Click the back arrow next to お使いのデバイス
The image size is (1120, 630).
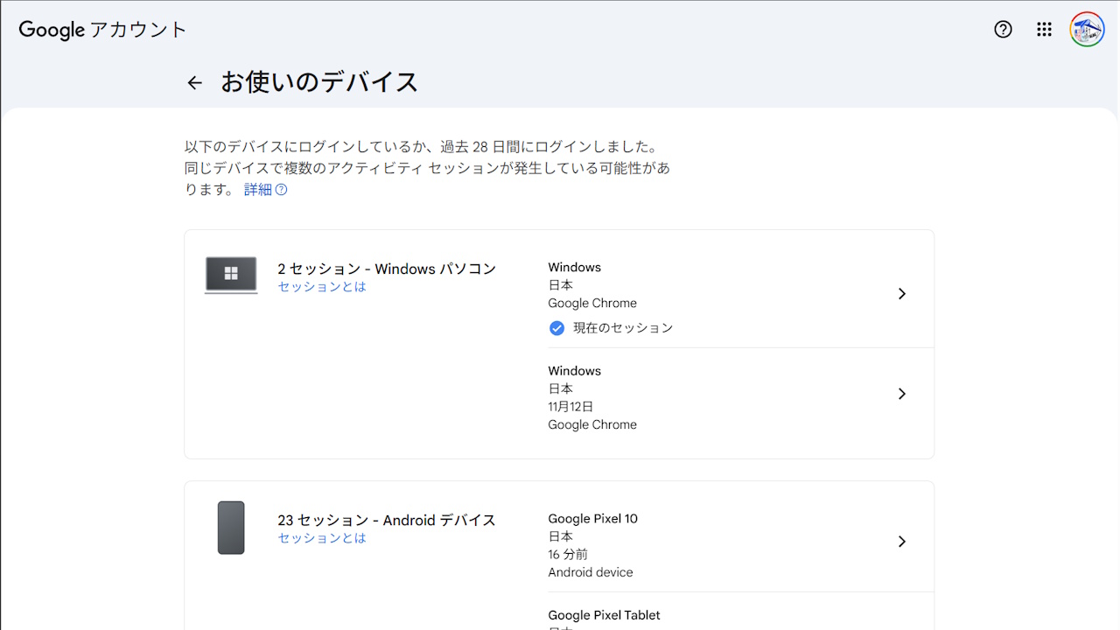(193, 81)
